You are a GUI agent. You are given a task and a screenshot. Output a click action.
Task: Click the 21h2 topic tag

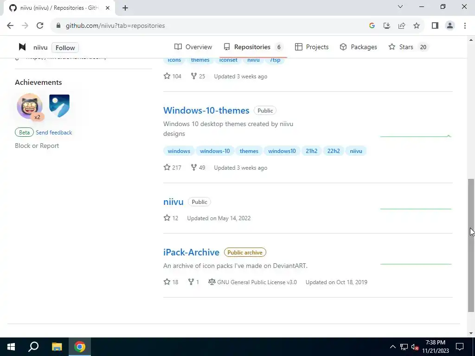(311, 151)
